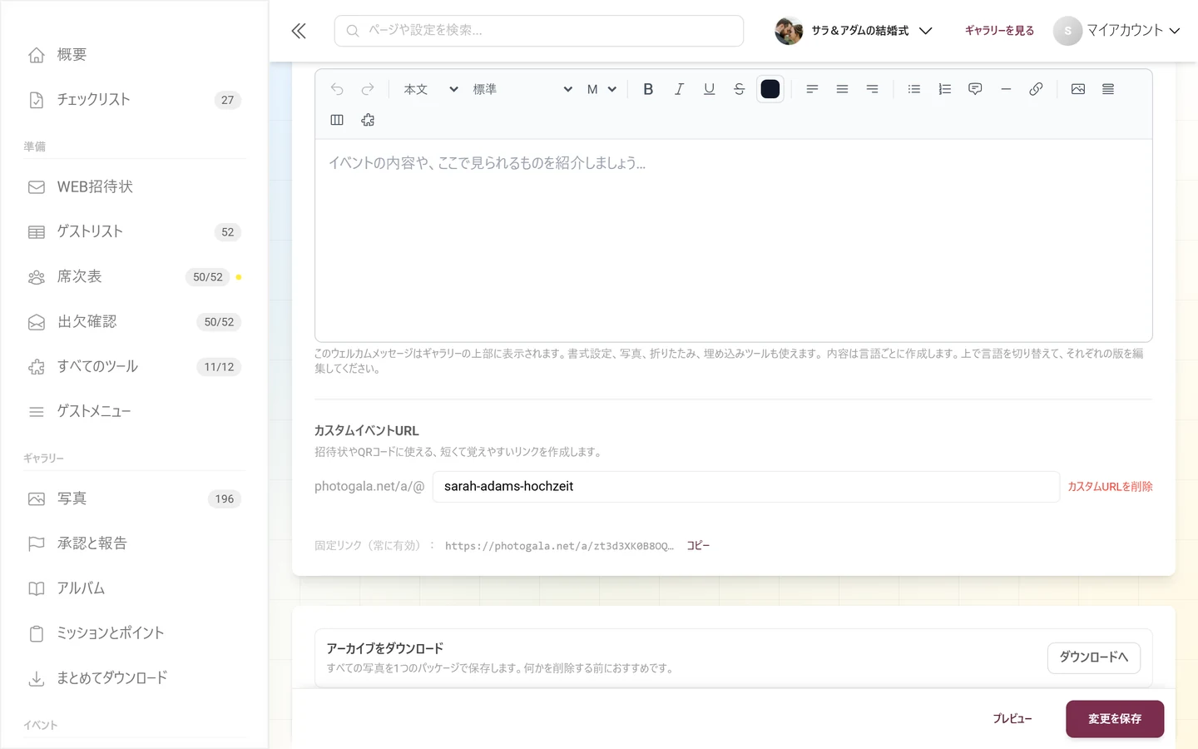The width and height of the screenshot is (1198, 749).
Task: Align text to the right
Action: point(872,89)
